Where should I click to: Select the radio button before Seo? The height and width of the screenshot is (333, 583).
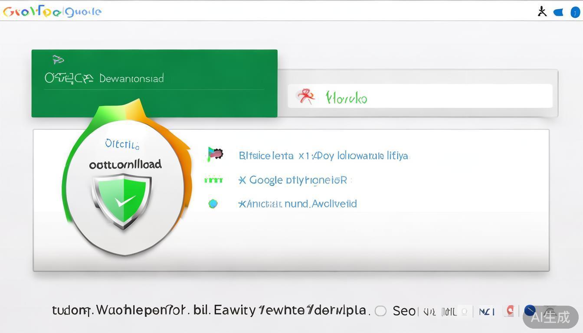(380, 311)
